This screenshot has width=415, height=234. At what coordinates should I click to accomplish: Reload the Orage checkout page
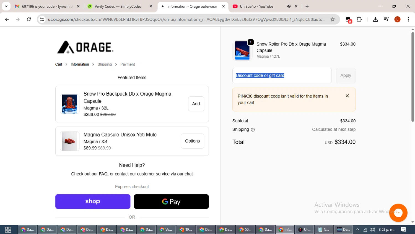pos(29,19)
